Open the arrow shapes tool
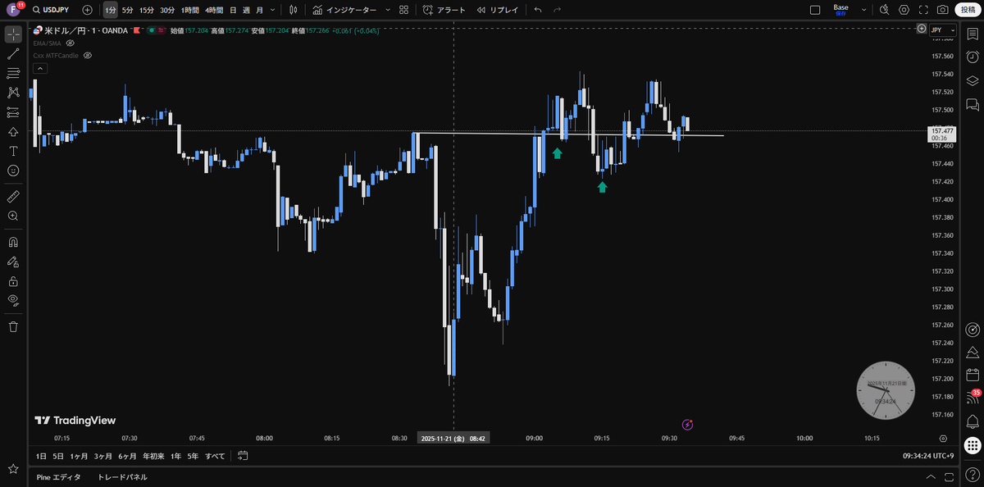This screenshot has height=487, width=984. (13, 132)
